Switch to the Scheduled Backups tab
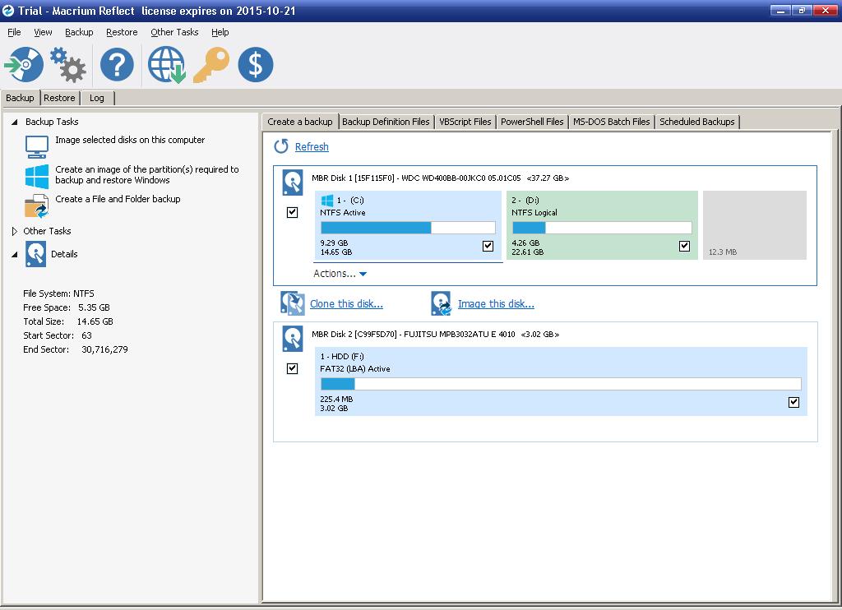The image size is (842, 610). point(696,122)
